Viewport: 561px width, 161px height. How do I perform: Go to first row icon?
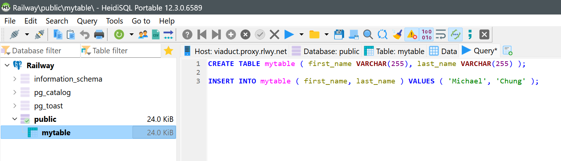tap(202, 34)
